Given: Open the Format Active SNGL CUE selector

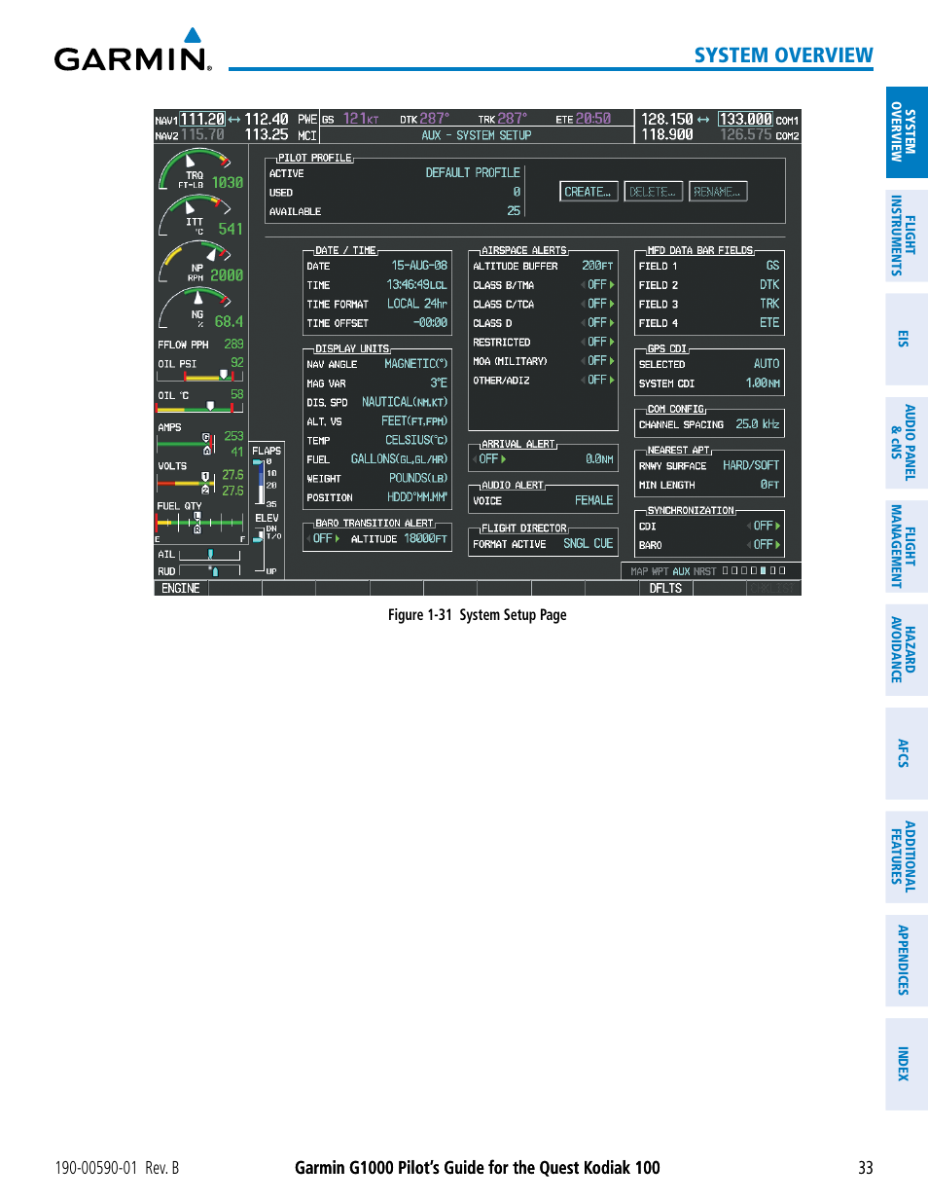Looking at the screenshot, I should point(589,544).
